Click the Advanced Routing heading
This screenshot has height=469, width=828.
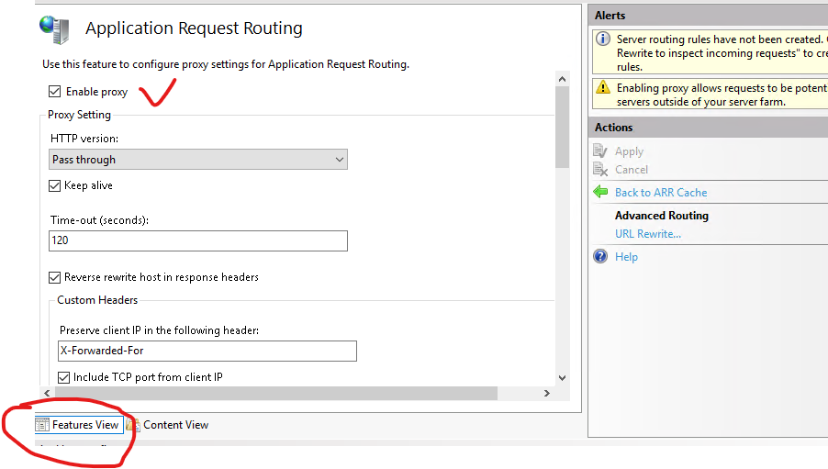[x=662, y=216]
